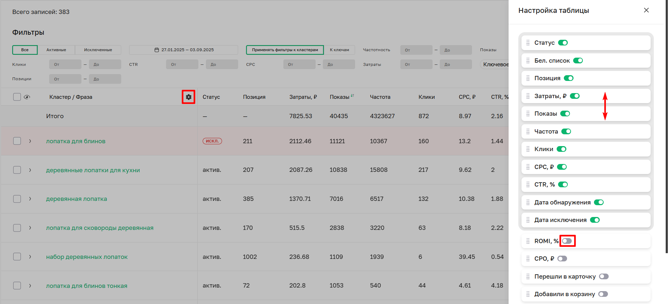This screenshot has height=304, width=670.
Task: Click drag handle for Дата обнаружения
Action: coord(528,203)
